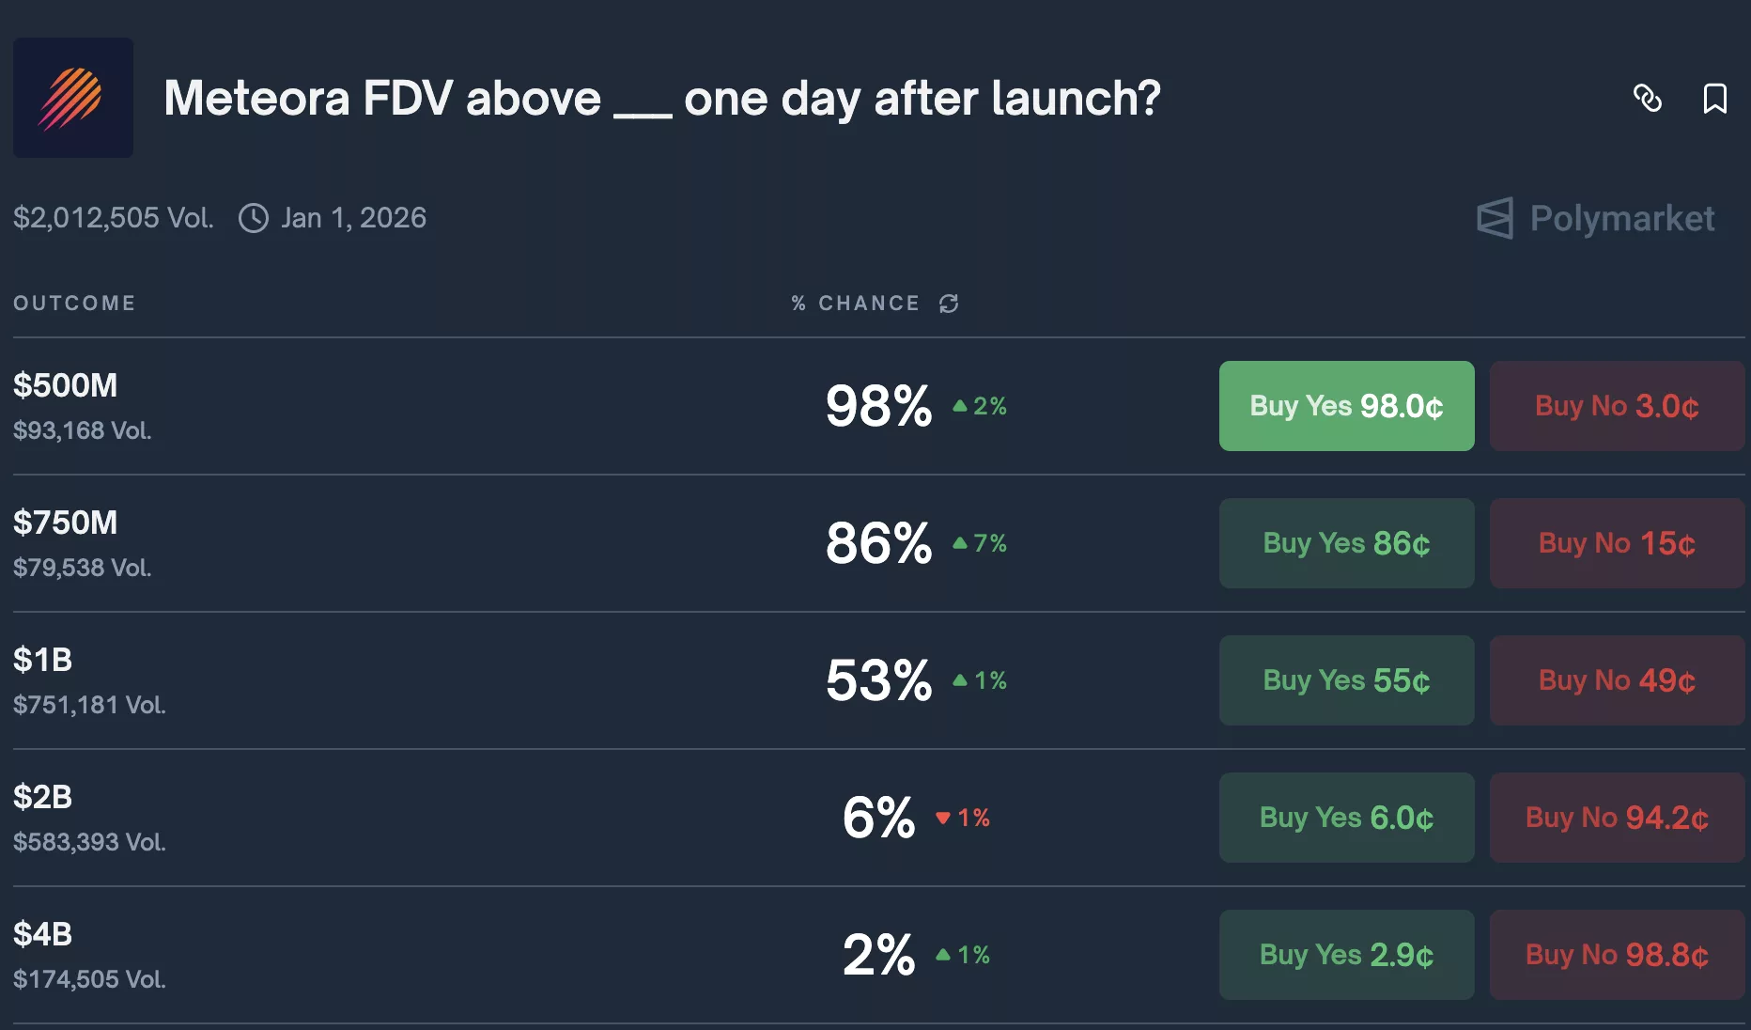This screenshot has width=1751, height=1030.
Task: Click the Meteora logo avatar
Action: [72, 98]
